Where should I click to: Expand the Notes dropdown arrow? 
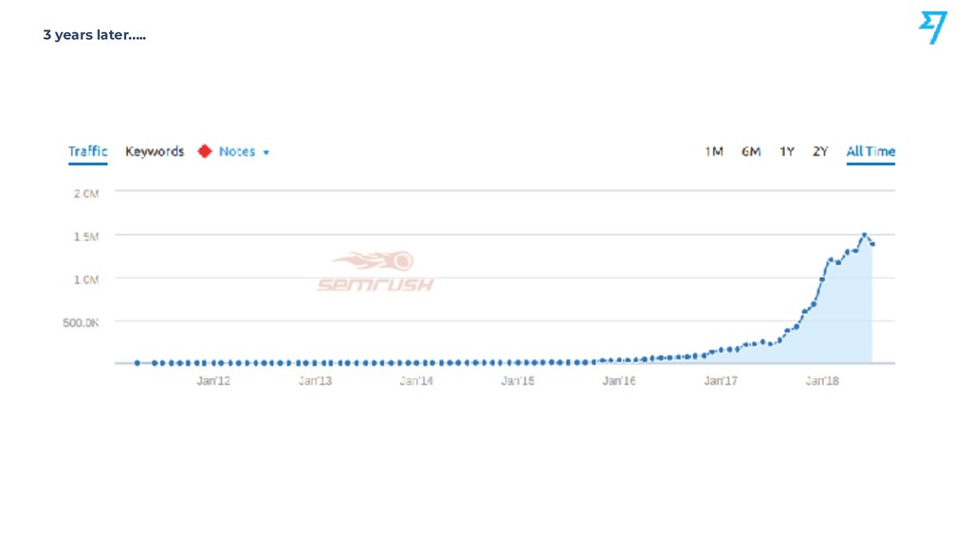[x=266, y=153]
